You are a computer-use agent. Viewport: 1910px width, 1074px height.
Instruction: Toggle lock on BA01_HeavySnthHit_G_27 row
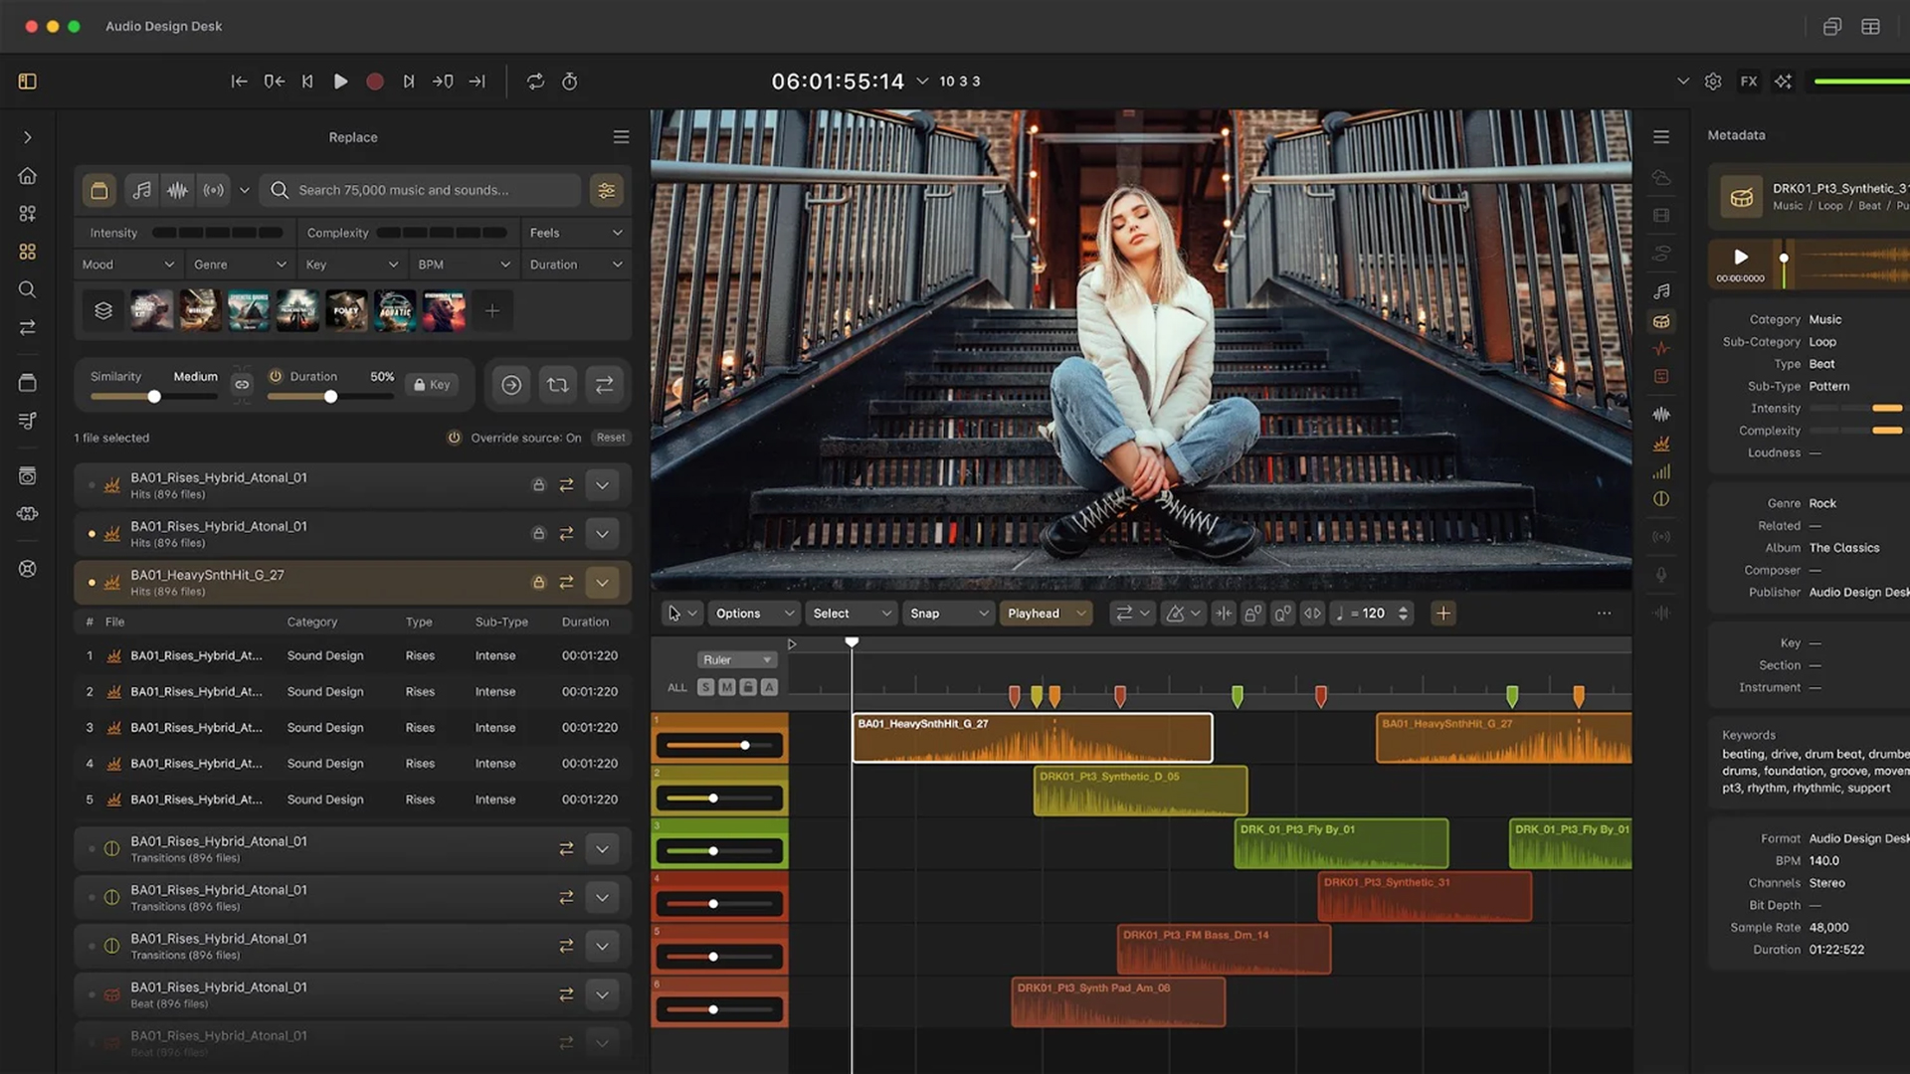(538, 583)
